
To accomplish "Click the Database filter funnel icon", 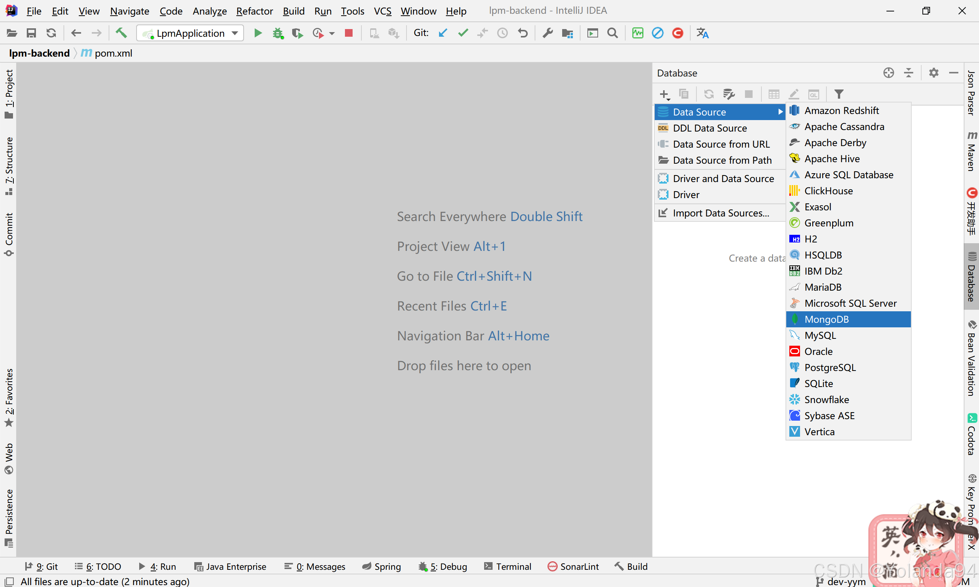I will coord(839,94).
